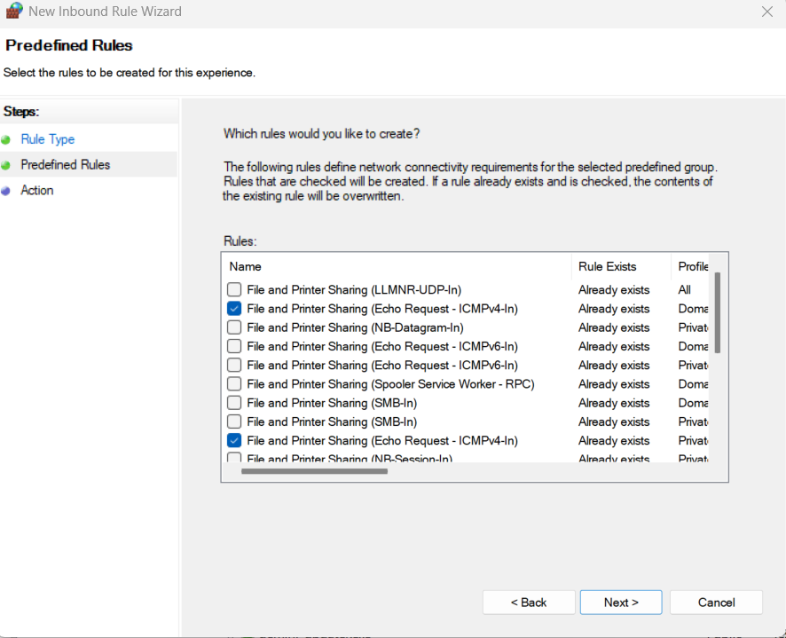Click the green bullet beside Predefined Rules

click(x=7, y=165)
